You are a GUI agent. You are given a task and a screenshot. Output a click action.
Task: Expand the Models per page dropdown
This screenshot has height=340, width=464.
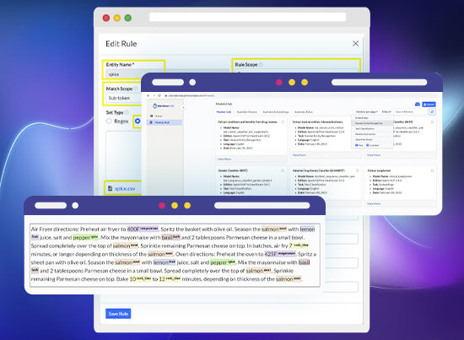[367, 112]
